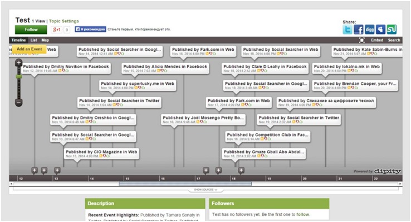Screen dimensions: 411x222
Task: Switch to the List tab
Action: 33,40
